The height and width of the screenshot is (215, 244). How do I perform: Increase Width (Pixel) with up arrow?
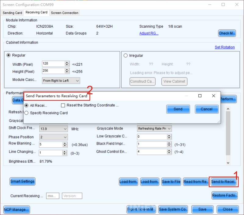(x=67, y=62)
